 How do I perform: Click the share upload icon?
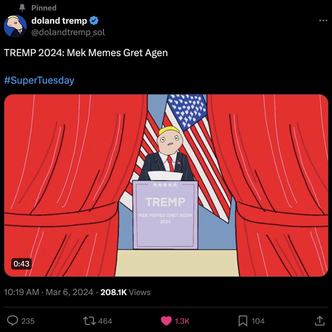click(319, 320)
